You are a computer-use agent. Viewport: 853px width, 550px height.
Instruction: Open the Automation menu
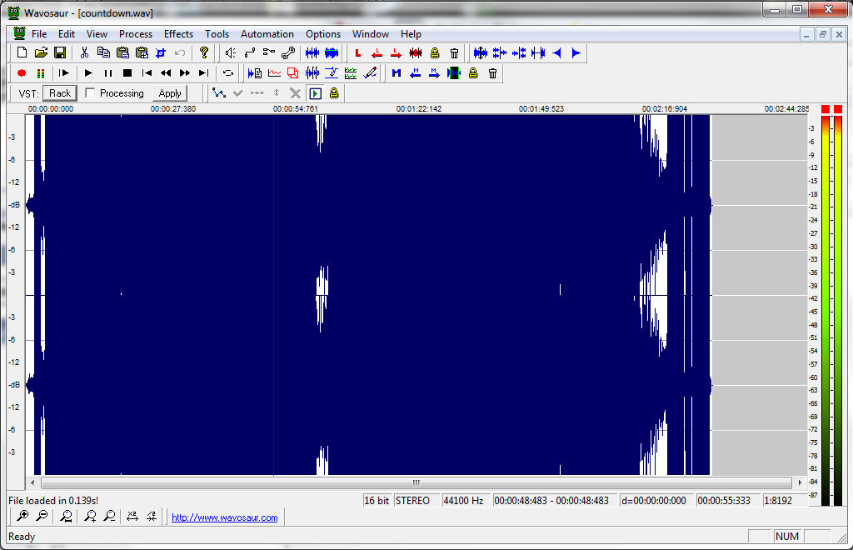tap(267, 33)
